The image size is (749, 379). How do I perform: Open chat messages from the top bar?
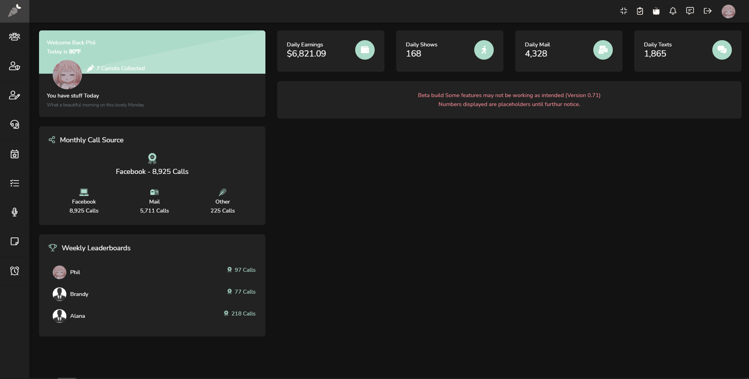pos(690,11)
